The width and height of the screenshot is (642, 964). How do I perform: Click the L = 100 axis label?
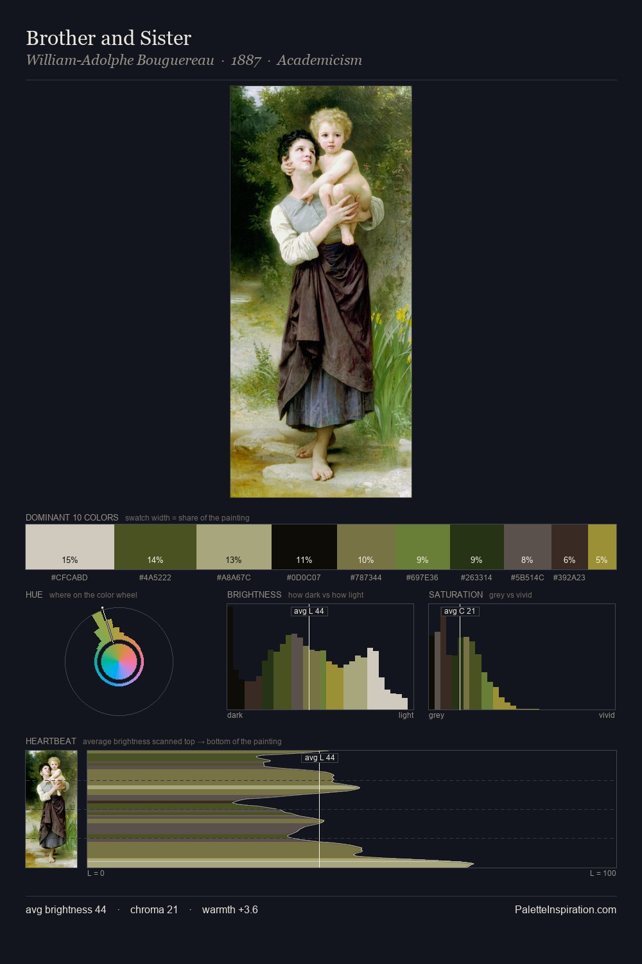603,873
